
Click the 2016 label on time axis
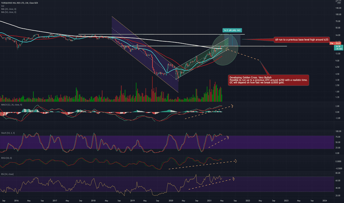(16, 200)
